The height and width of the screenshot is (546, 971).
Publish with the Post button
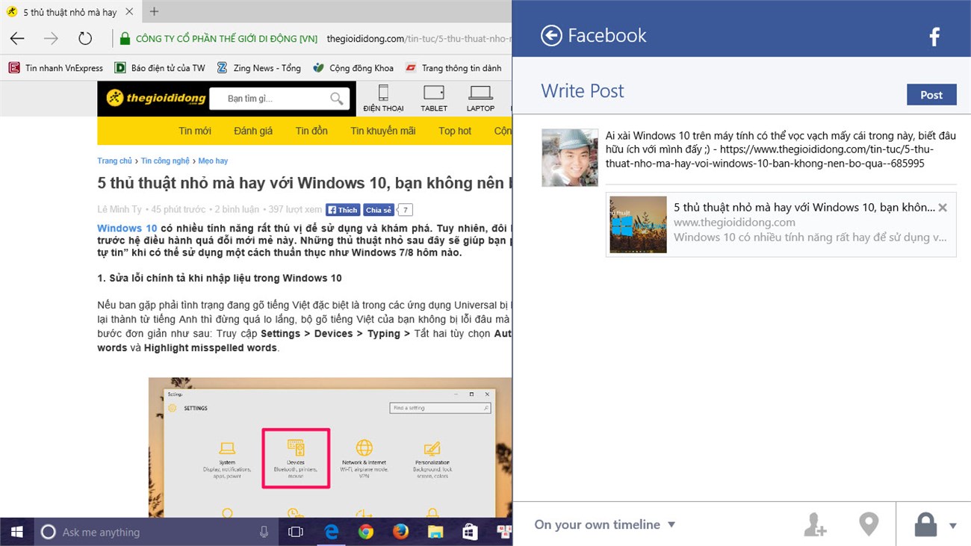931,95
